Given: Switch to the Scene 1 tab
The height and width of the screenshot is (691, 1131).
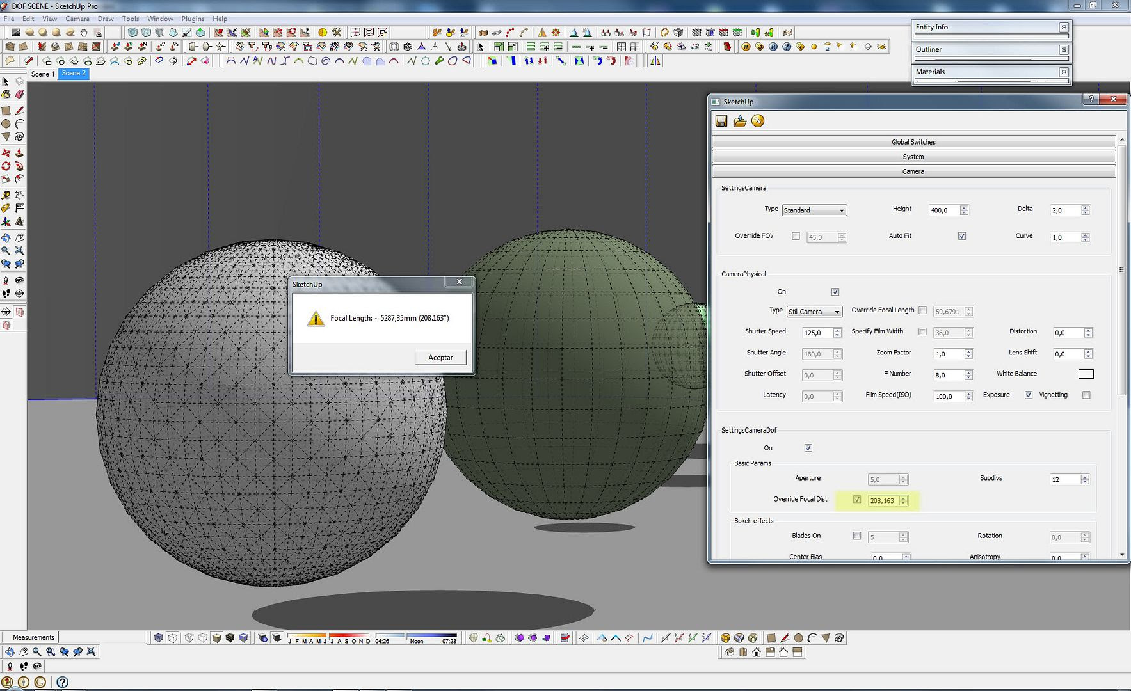Looking at the screenshot, I should [43, 74].
